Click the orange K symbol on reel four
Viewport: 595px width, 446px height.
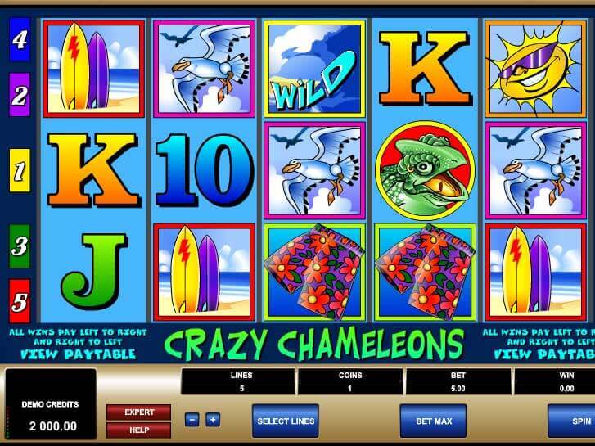tap(425, 69)
